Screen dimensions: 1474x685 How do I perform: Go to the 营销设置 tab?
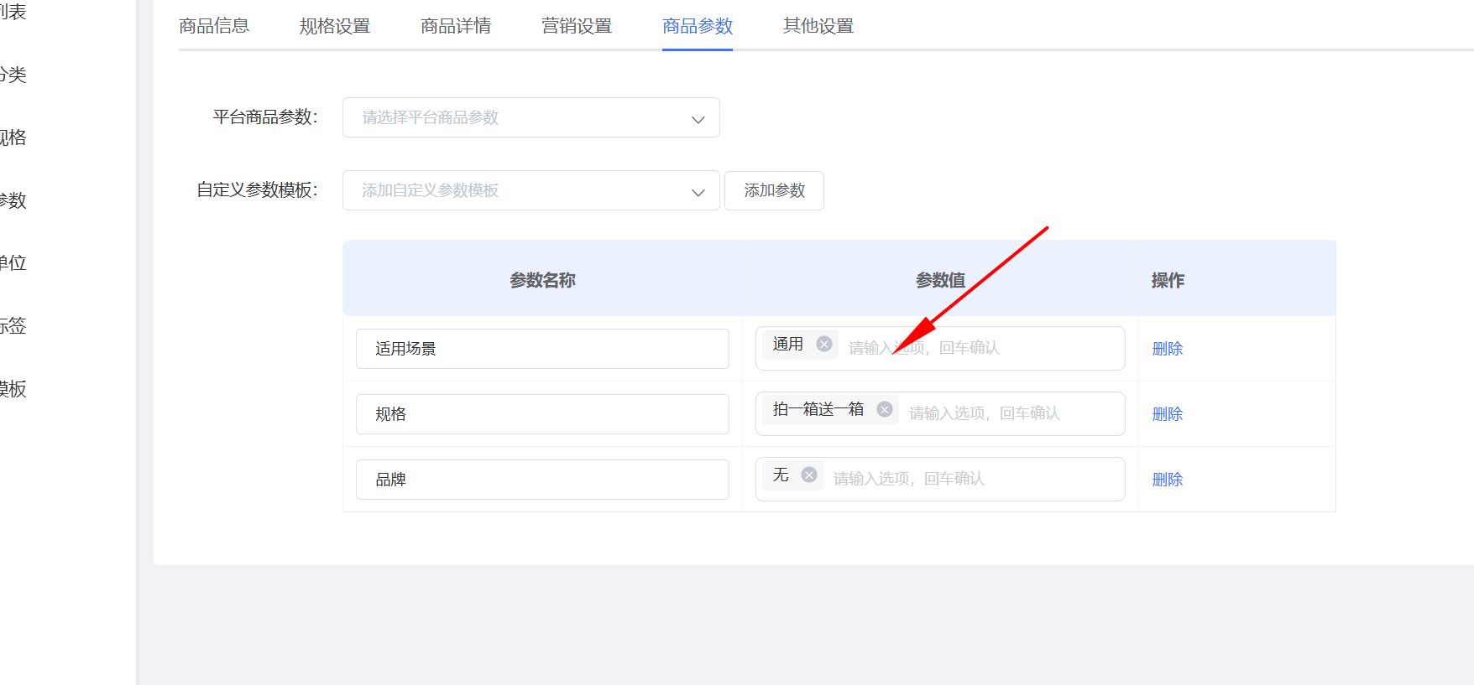[x=577, y=26]
